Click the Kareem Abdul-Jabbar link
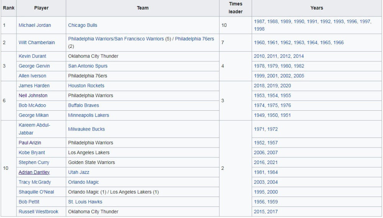The width and height of the screenshot is (383, 218). tap(34, 129)
